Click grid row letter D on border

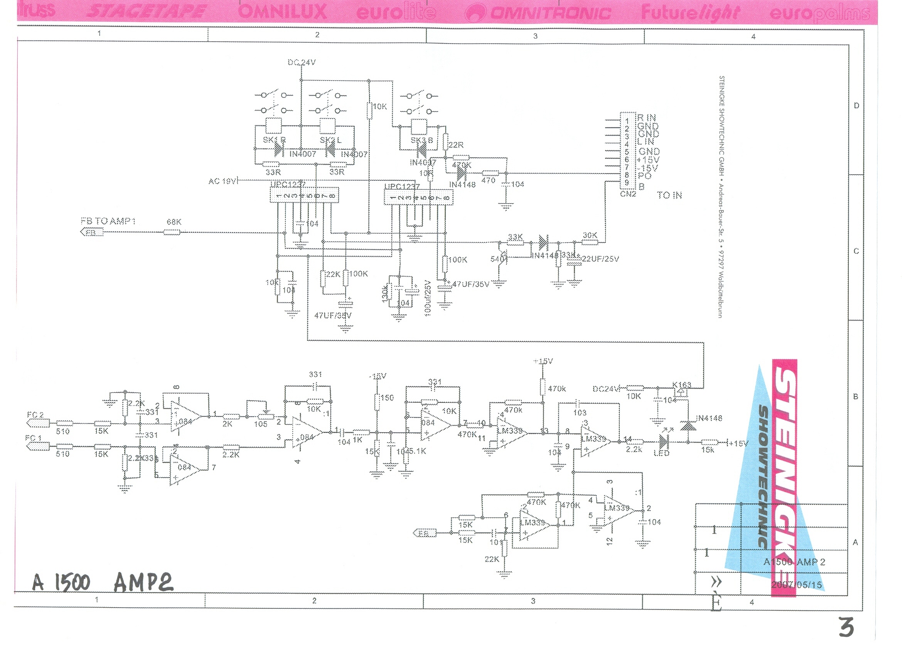click(x=856, y=106)
